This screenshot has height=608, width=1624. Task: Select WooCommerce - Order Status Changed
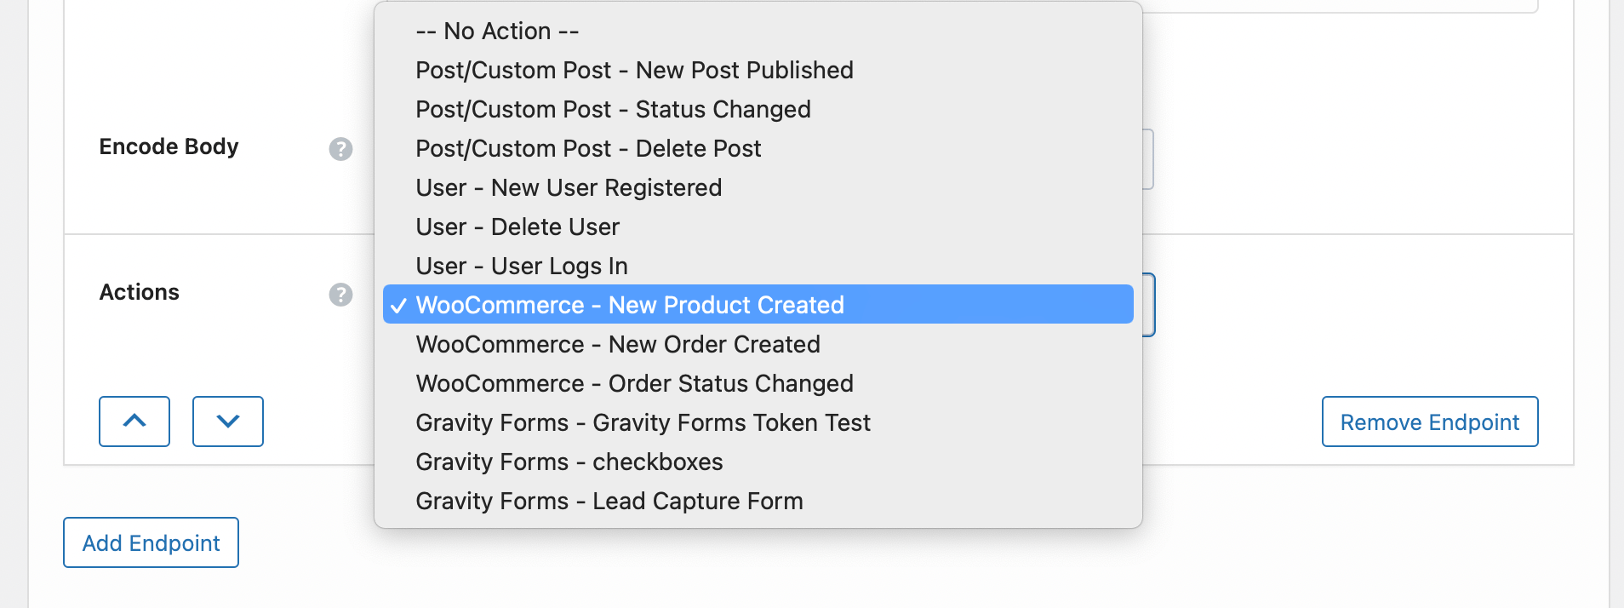[x=633, y=383]
